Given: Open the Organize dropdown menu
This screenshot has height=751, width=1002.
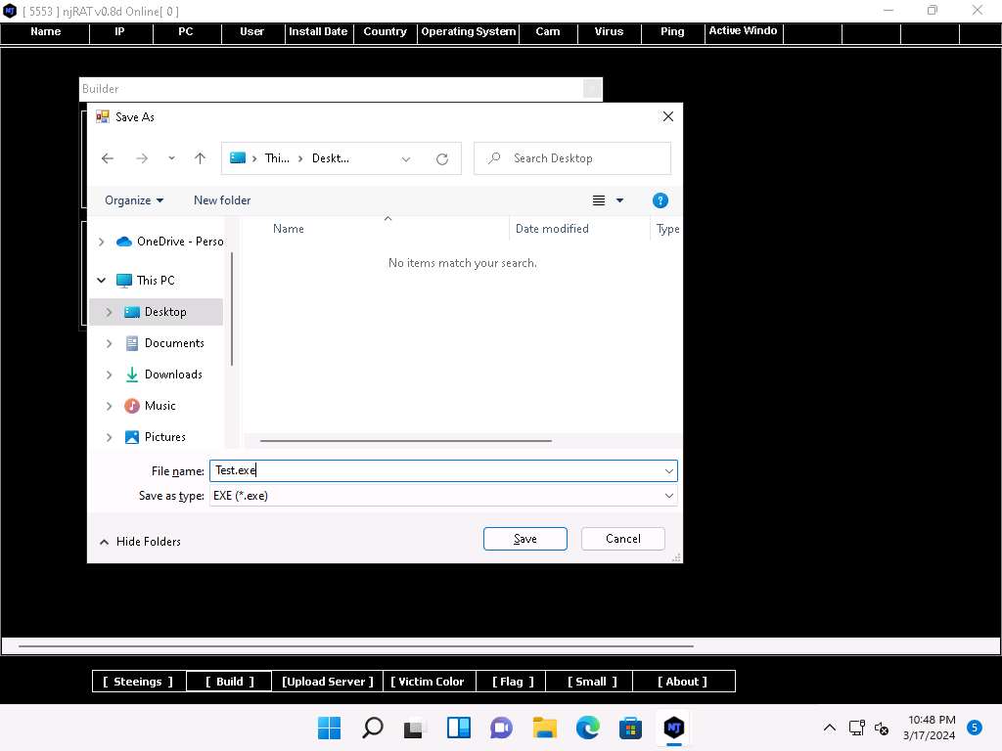Looking at the screenshot, I should pos(134,200).
